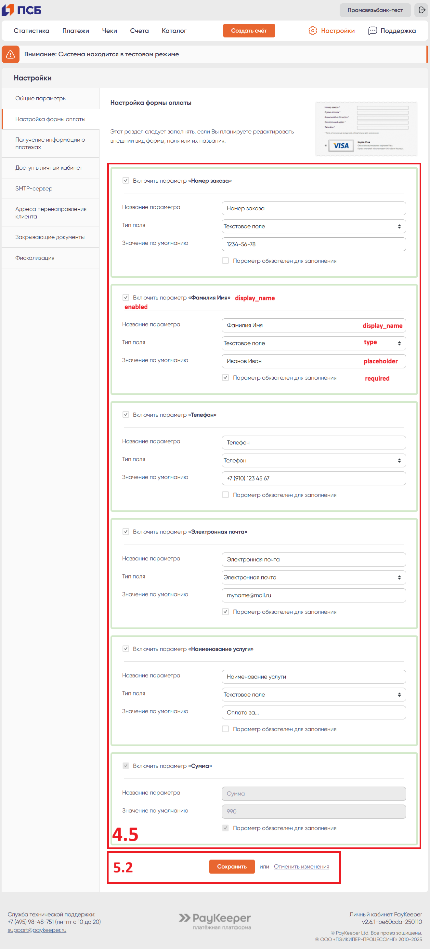Switch to «SMTP-сервер» settings section

pos(34,188)
